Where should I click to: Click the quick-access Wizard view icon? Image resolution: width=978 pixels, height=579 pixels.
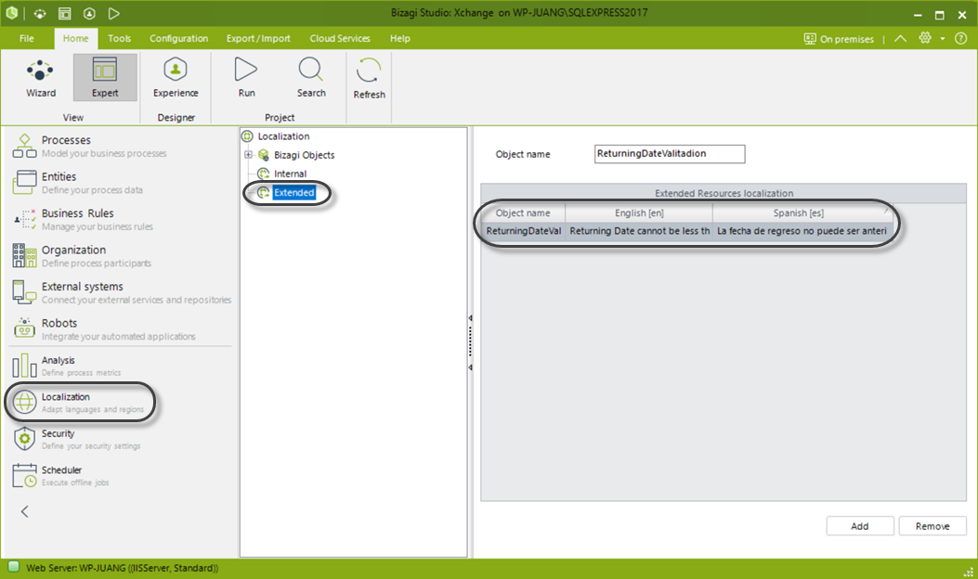click(40, 13)
